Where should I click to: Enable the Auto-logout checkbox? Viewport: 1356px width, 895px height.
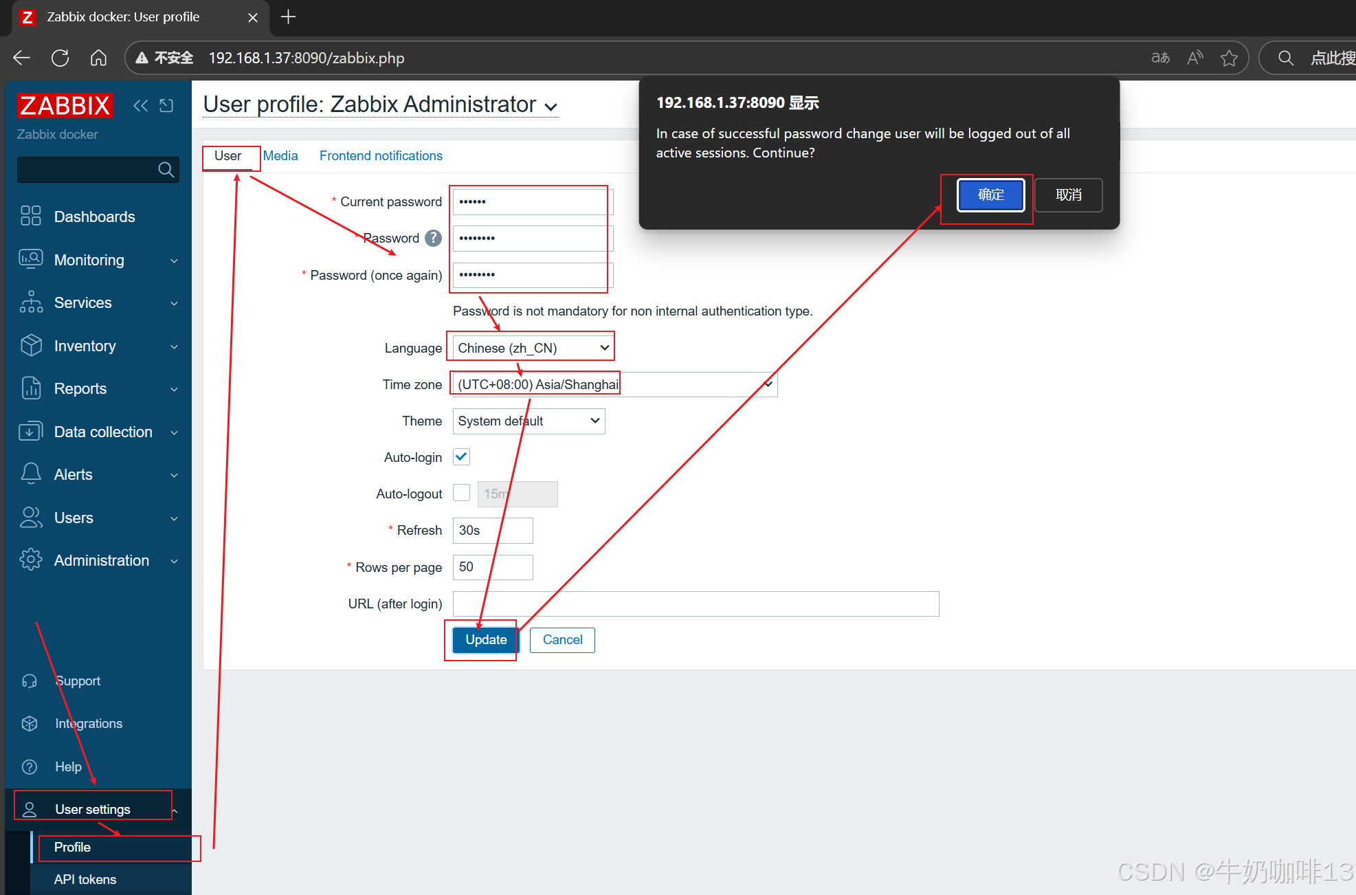461,494
